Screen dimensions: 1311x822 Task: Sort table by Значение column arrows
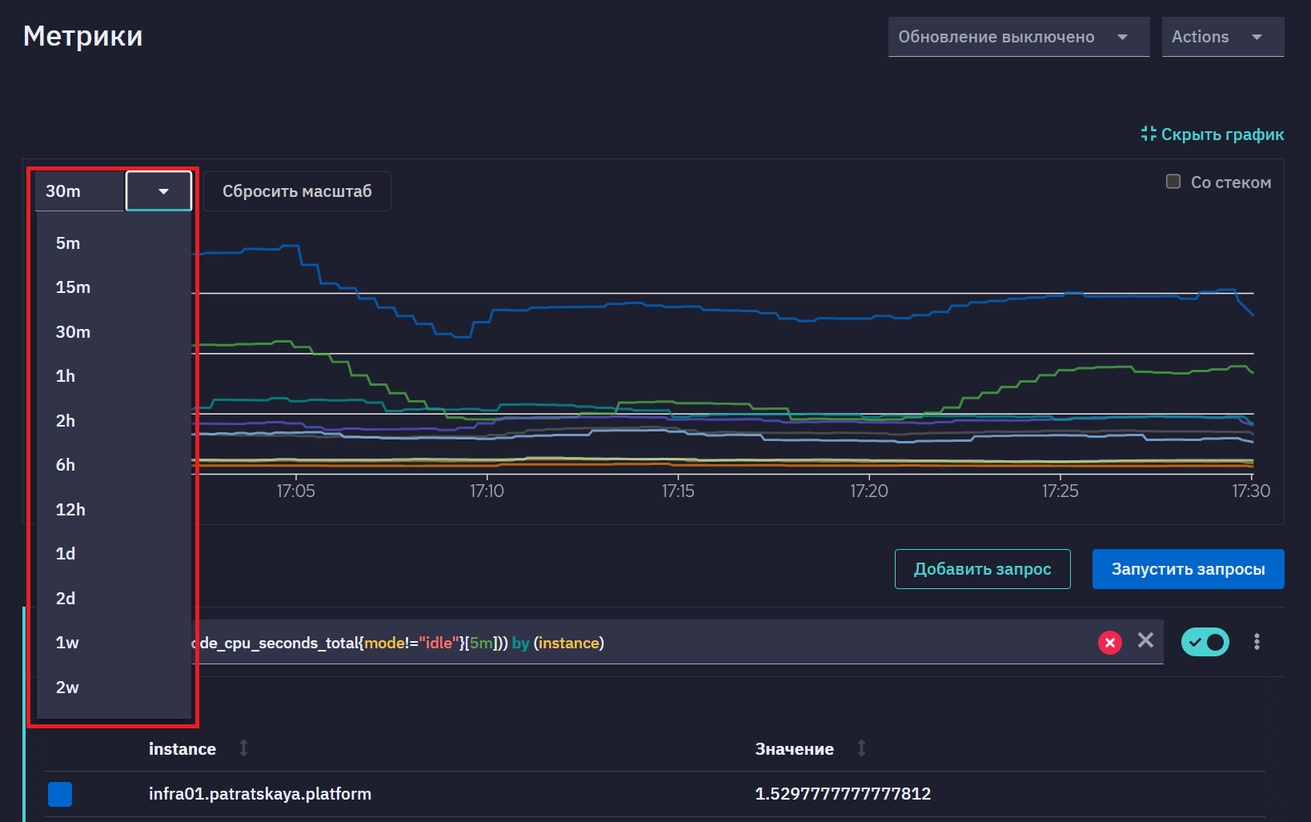[861, 748]
